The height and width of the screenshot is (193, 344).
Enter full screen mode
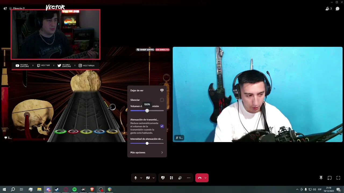(338, 178)
